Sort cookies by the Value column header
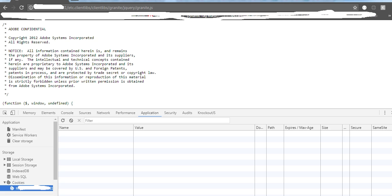This screenshot has height=196, width=392. point(194,127)
